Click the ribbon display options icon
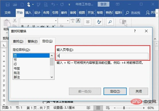159x111 pixels. [117, 4]
